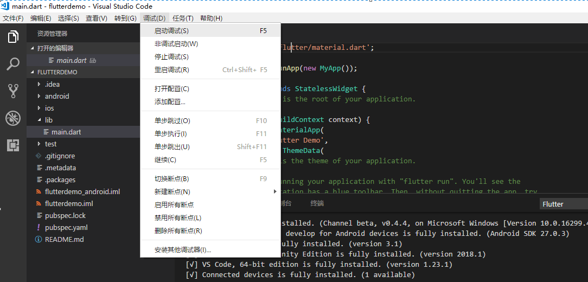This screenshot has height=282, width=588.
Task: Open the 转到(G) menu
Action: (125, 18)
